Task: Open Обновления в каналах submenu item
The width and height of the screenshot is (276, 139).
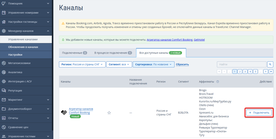Action: point(26,47)
